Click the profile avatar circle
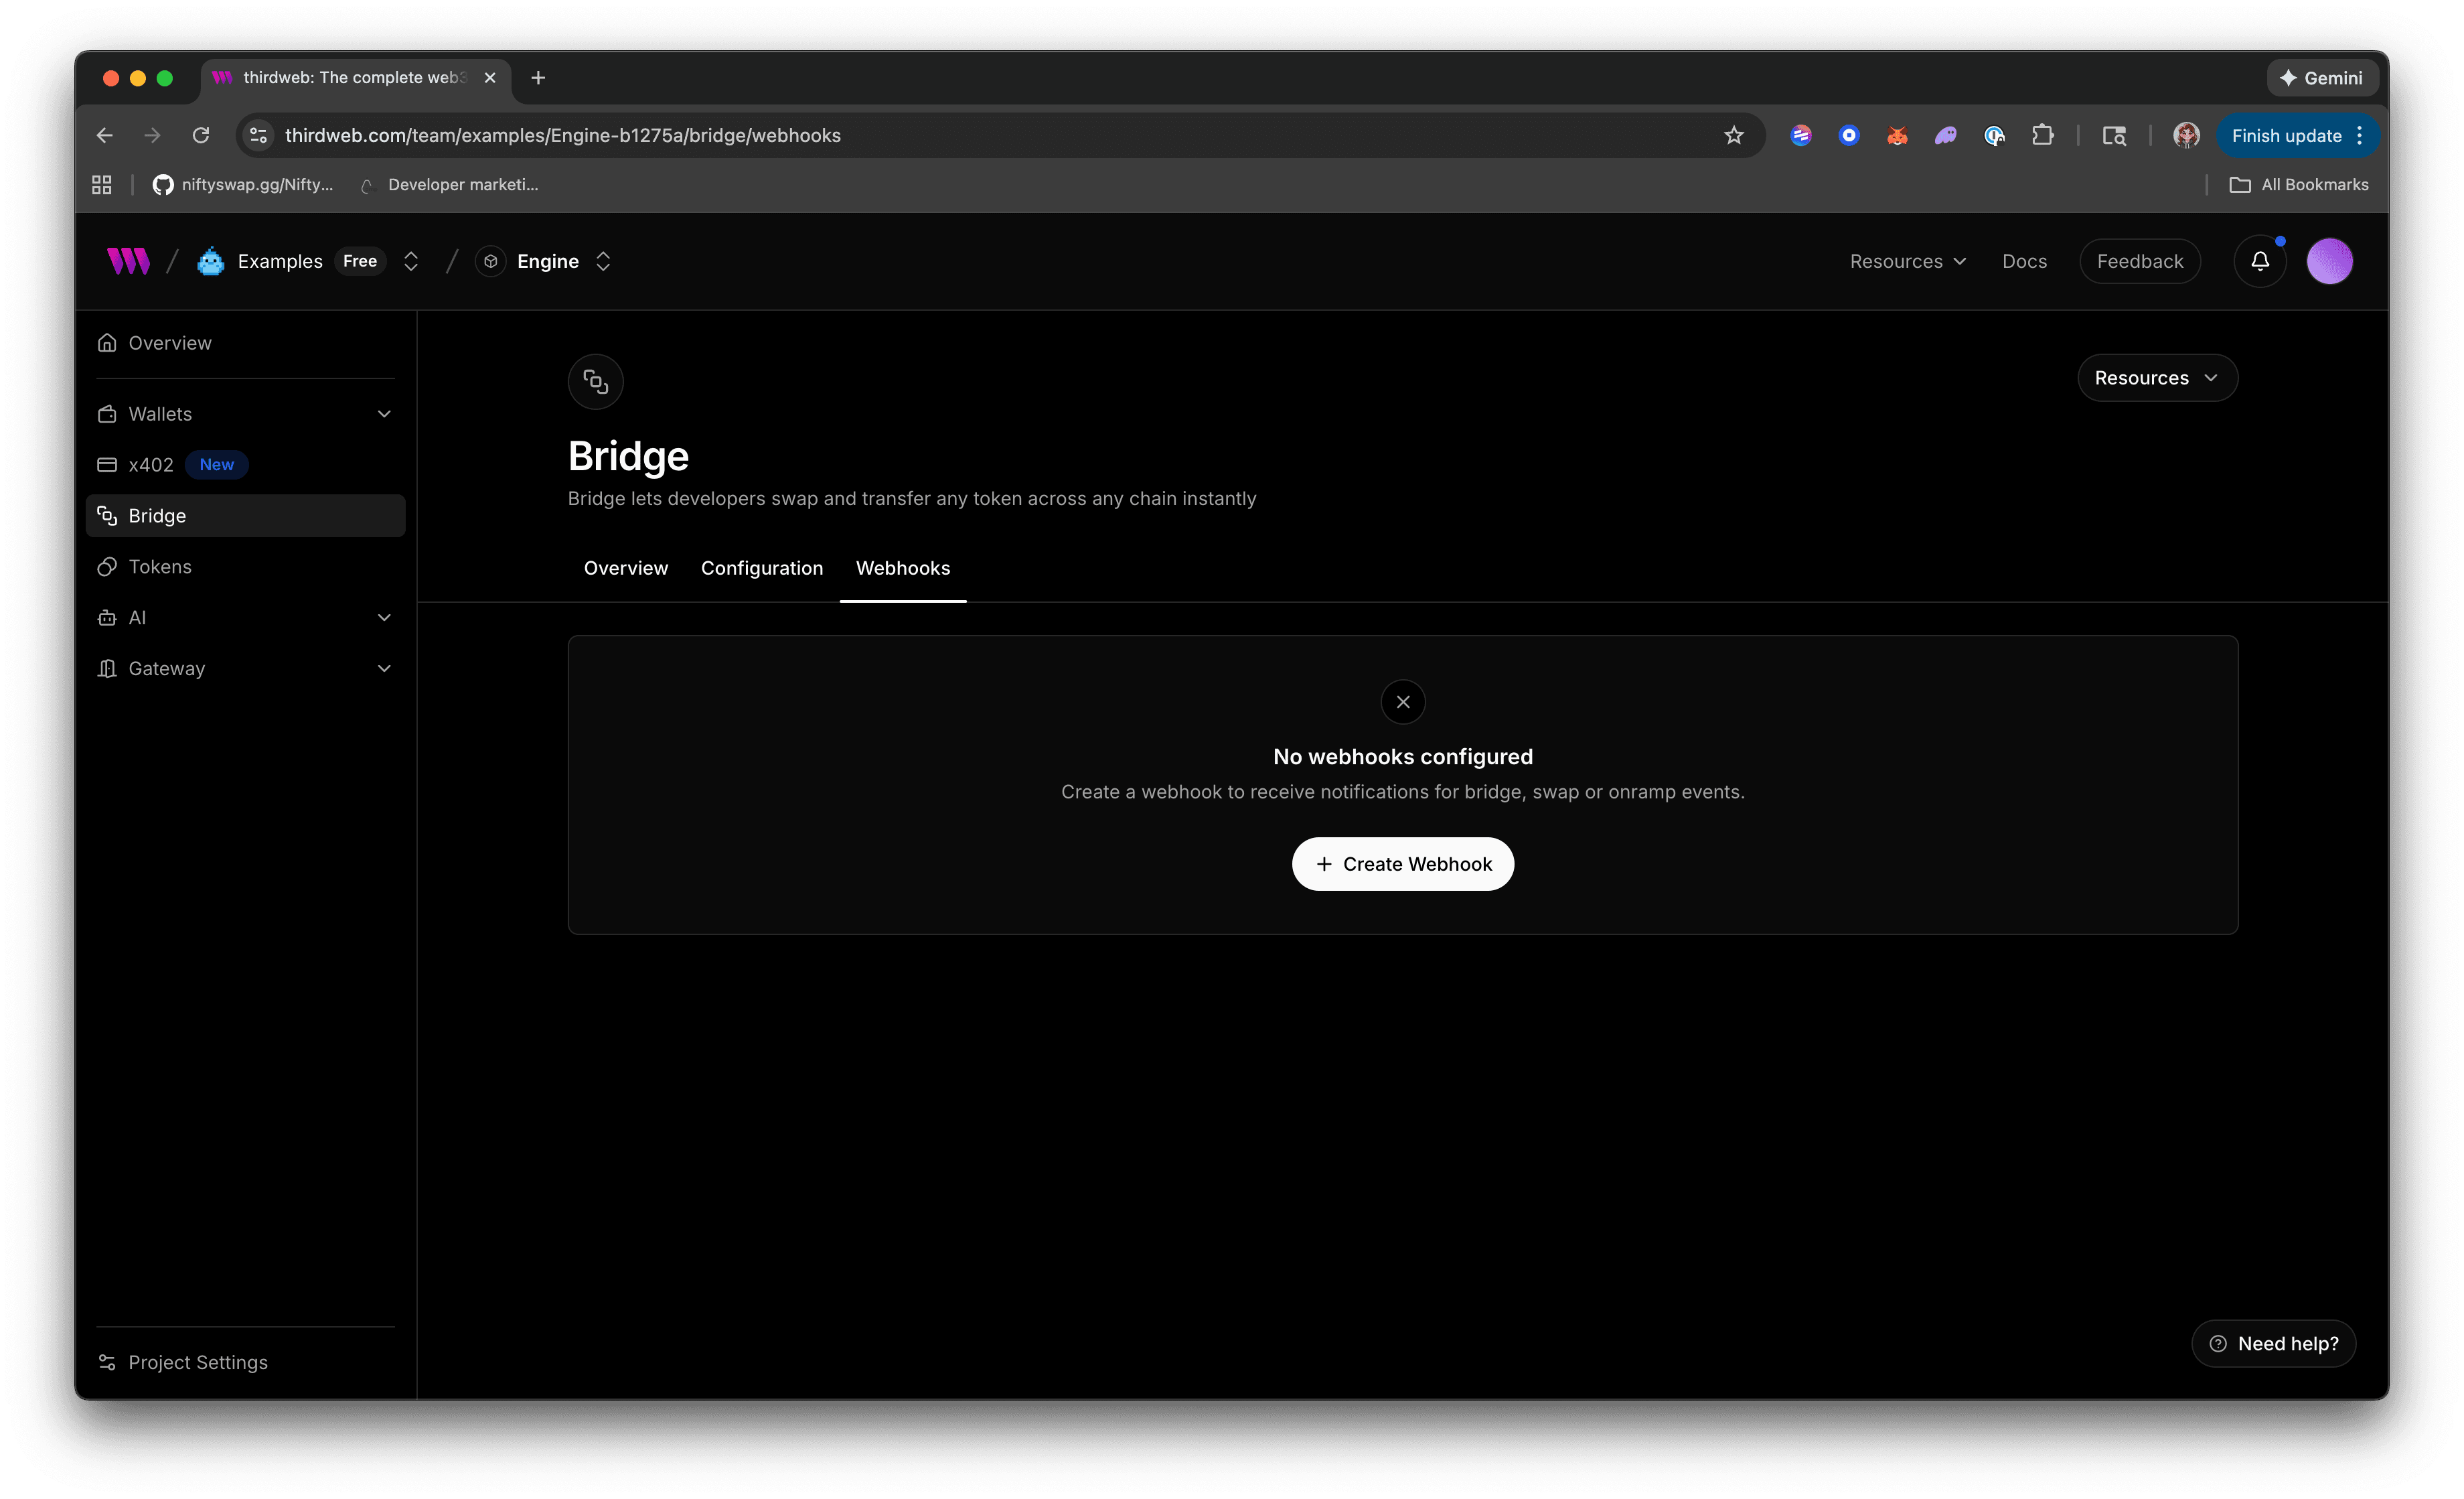This screenshot has height=1499, width=2464. point(2330,260)
